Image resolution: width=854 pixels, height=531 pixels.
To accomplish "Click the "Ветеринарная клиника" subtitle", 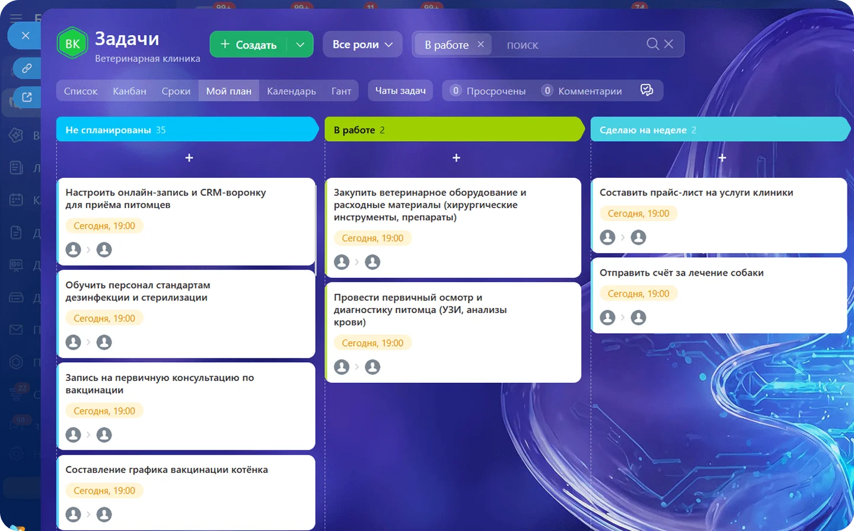I will coord(148,58).
